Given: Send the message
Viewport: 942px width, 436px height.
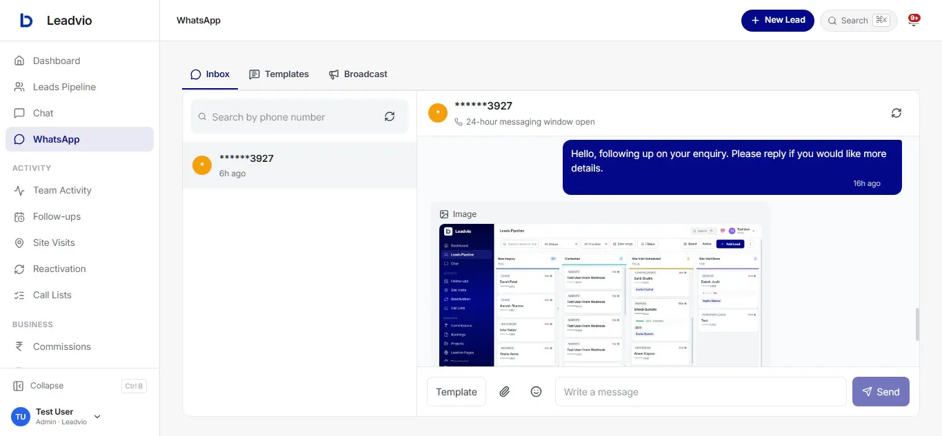Looking at the screenshot, I should tap(881, 391).
